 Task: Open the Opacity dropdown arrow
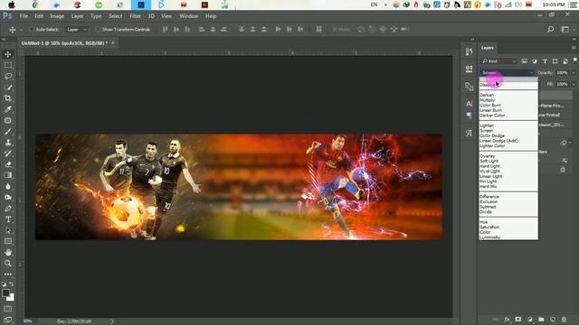coord(574,72)
